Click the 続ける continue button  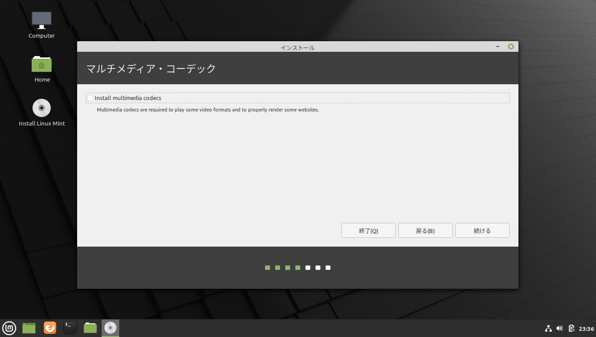[482, 230]
